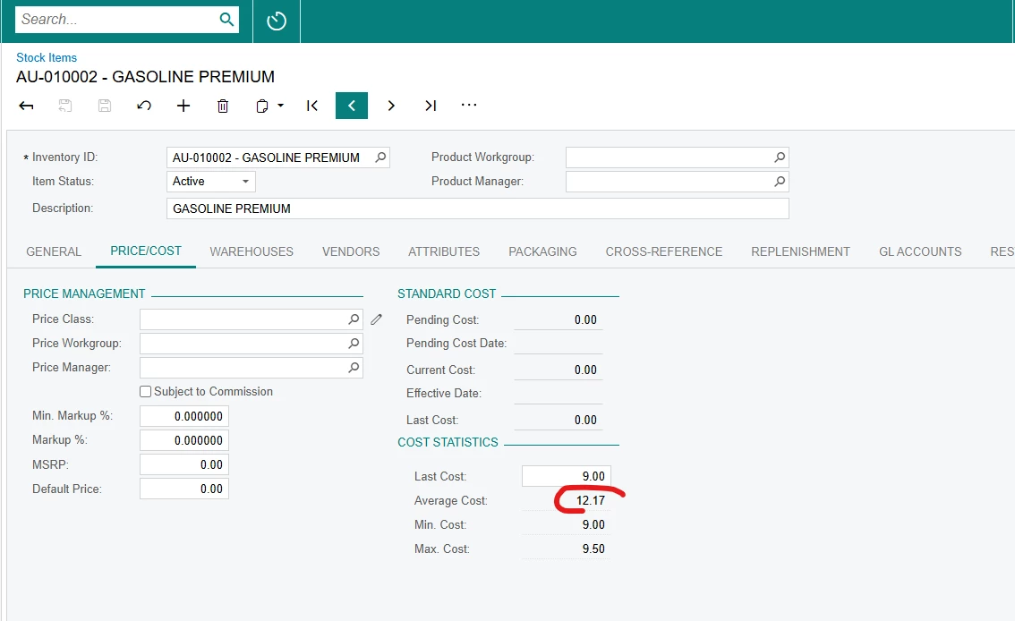Go to the next record icon

pos(391,106)
